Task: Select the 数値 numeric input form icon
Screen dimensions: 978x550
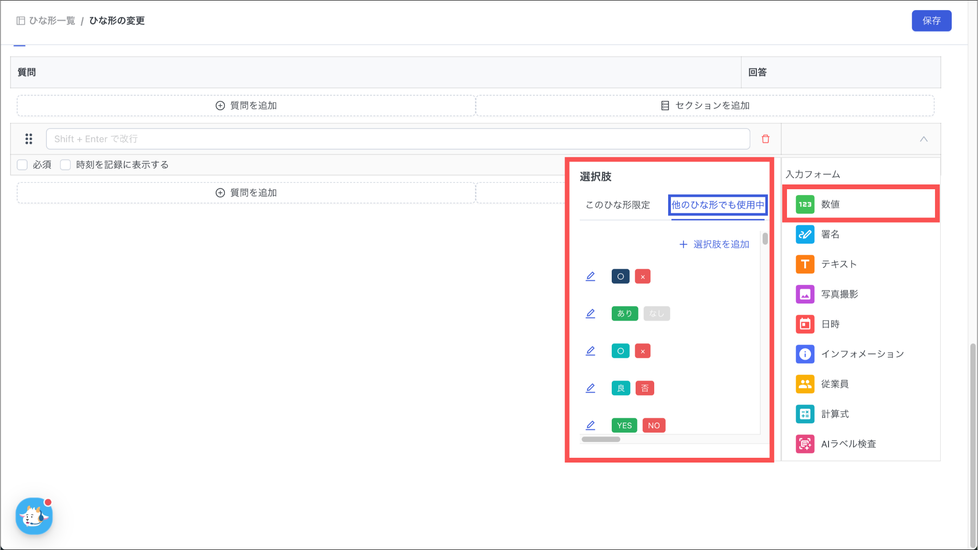Action: pyautogui.click(x=805, y=204)
